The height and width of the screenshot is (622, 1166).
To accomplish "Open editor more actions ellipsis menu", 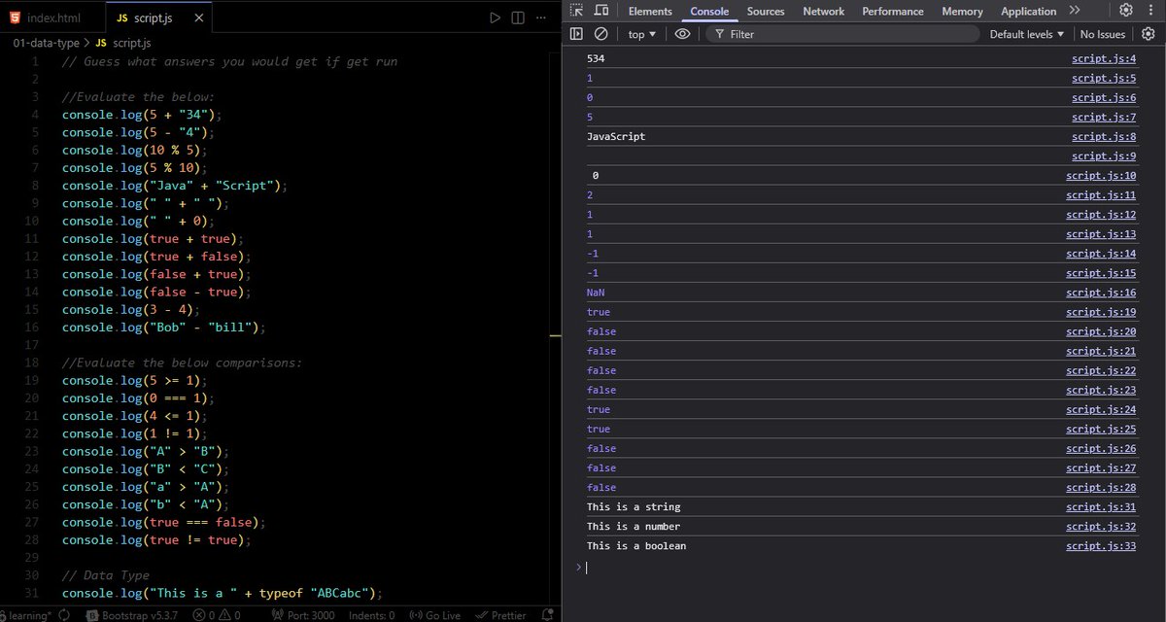I will click(x=540, y=17).
